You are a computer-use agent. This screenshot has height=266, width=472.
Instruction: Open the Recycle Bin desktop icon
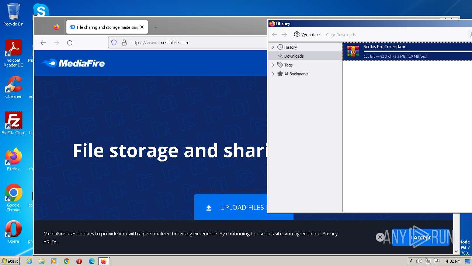(x=13, y=15)
